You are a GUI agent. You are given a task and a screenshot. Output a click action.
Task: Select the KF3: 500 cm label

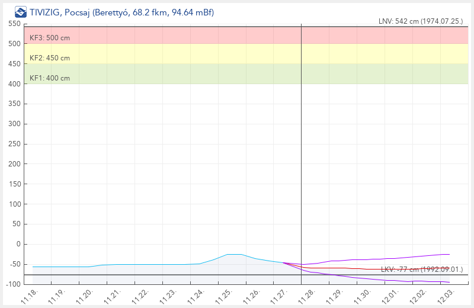(x=50, y=38)
